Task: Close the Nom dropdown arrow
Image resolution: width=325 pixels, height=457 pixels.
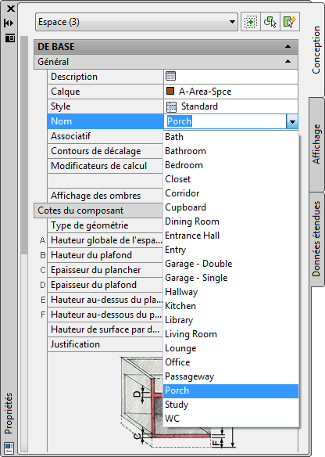Action: click(292, 121)
